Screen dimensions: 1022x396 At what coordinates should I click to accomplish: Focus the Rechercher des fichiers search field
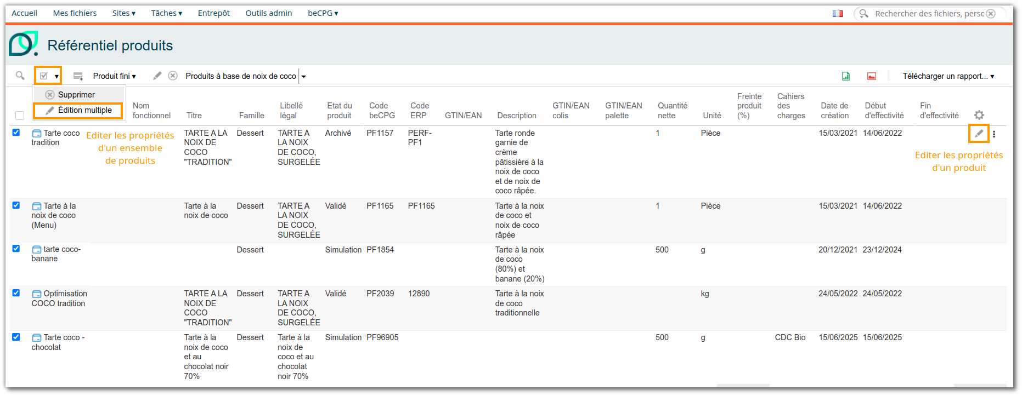coord(929,14)
